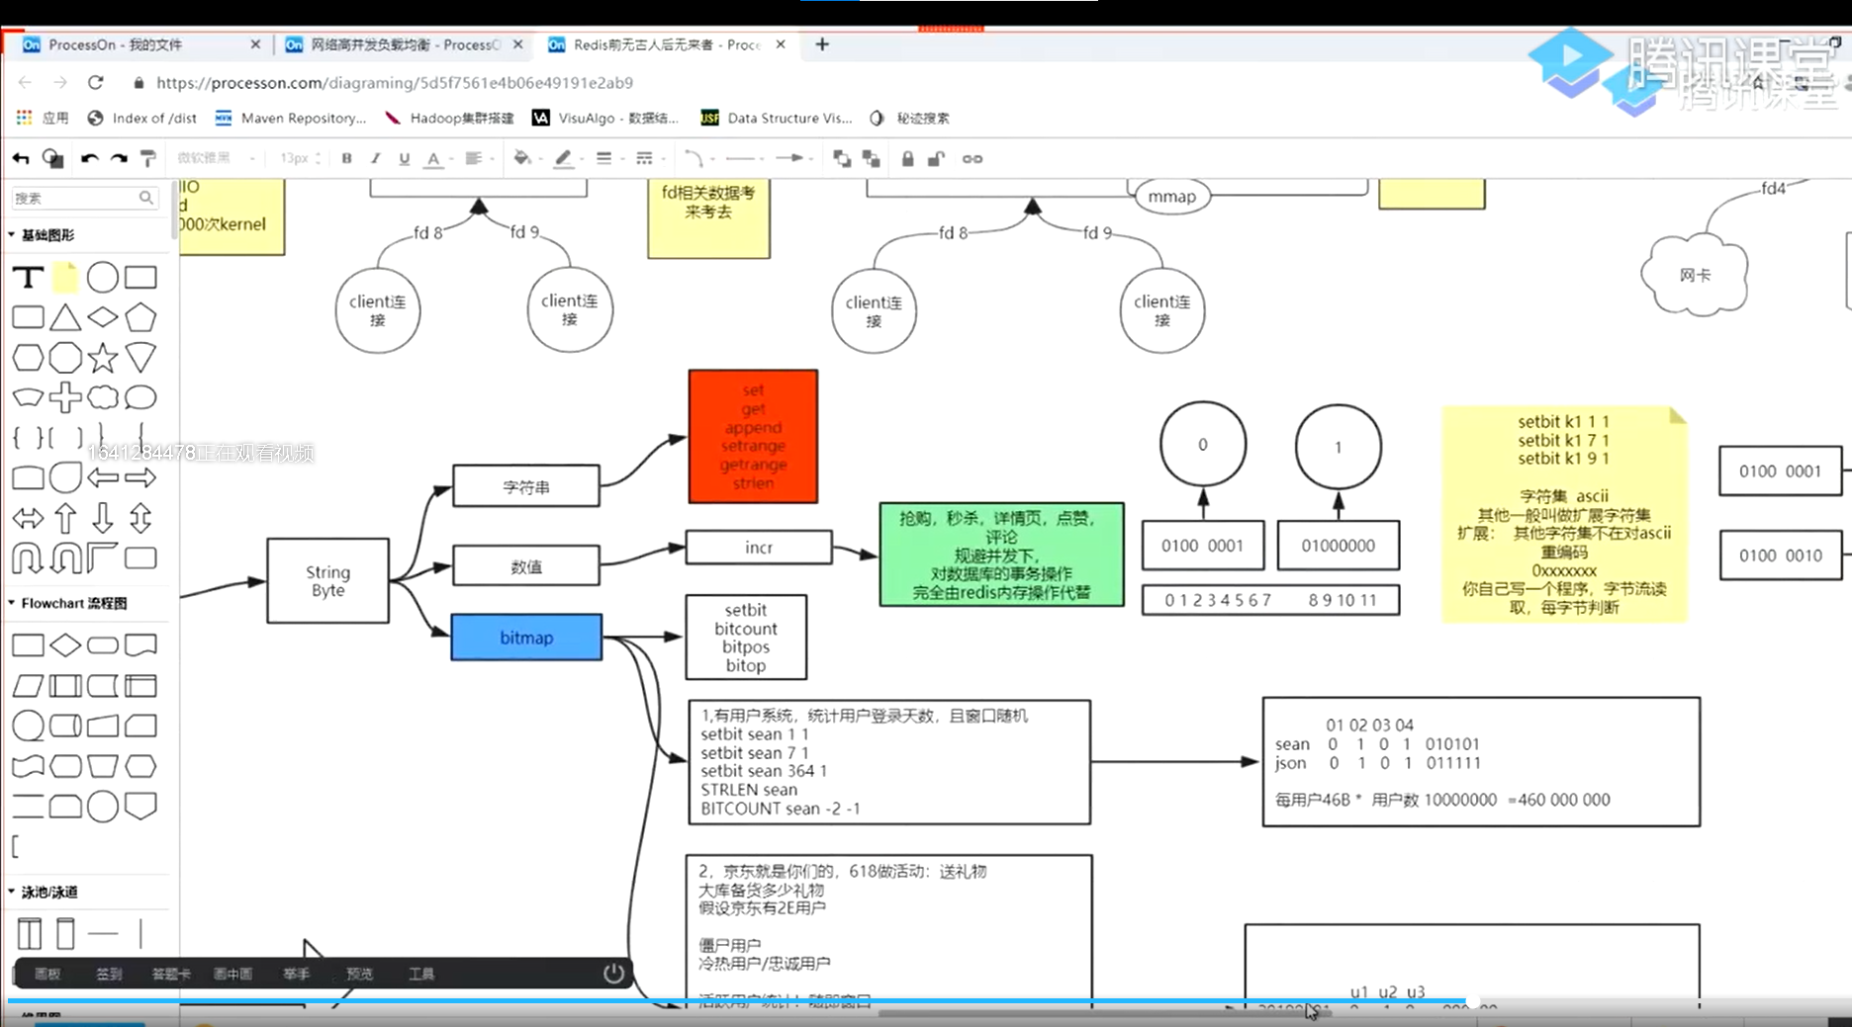This screenshot has height=1027, width=1852.
Task: Select the pentagon shape
Action: tap(140, 318)
